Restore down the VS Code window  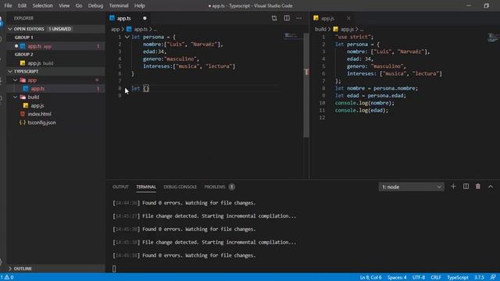[486, 5]
